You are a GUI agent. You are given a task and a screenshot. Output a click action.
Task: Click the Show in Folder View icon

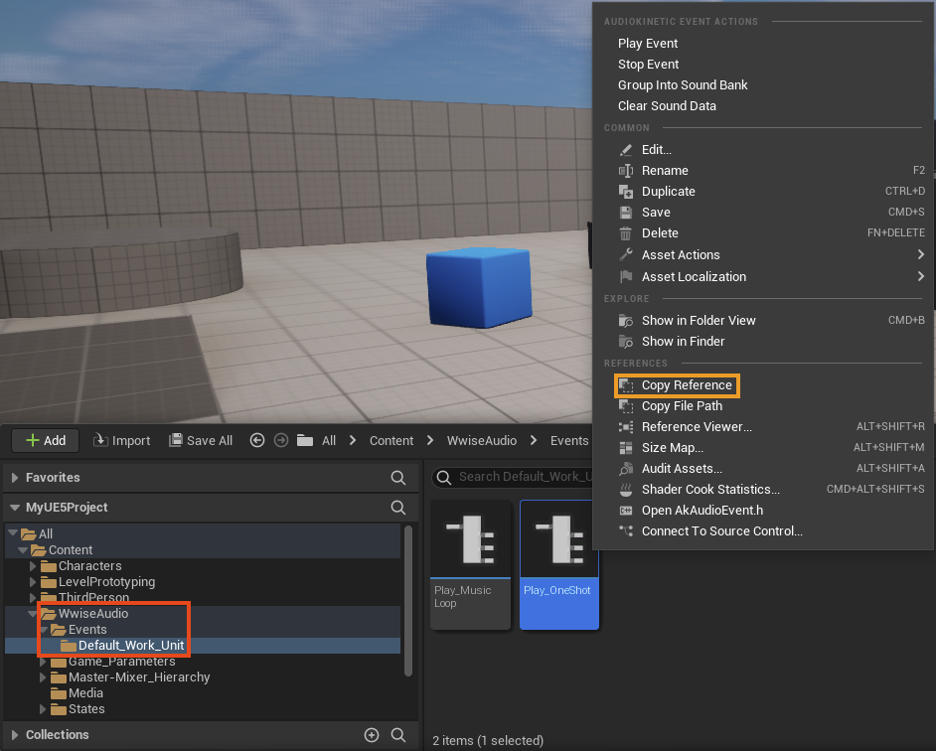(x=626, y=321)
